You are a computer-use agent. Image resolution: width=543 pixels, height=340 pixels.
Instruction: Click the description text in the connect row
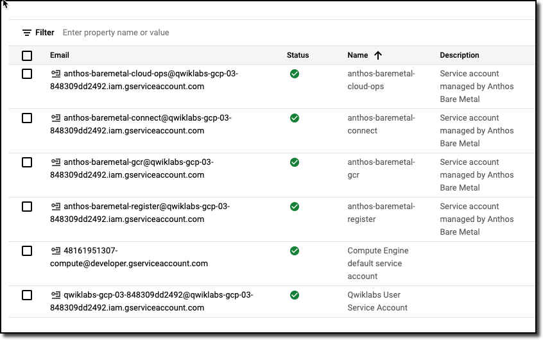click(477, 131)
